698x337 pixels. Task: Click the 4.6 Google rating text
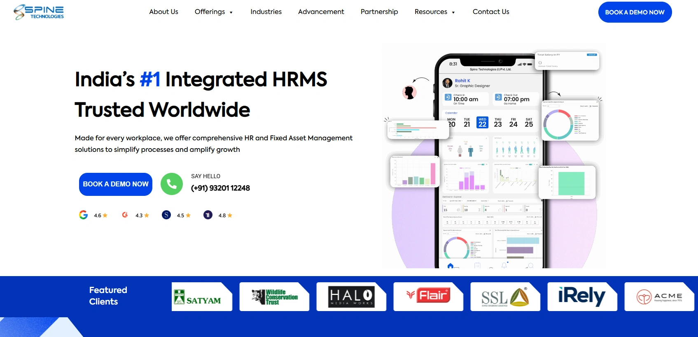98,216
